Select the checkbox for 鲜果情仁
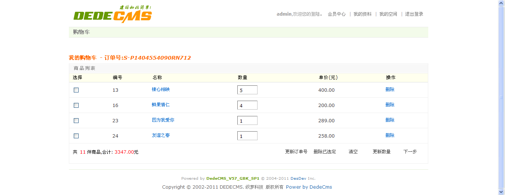Viewport: 505px width, 195px height. [76, 105]
